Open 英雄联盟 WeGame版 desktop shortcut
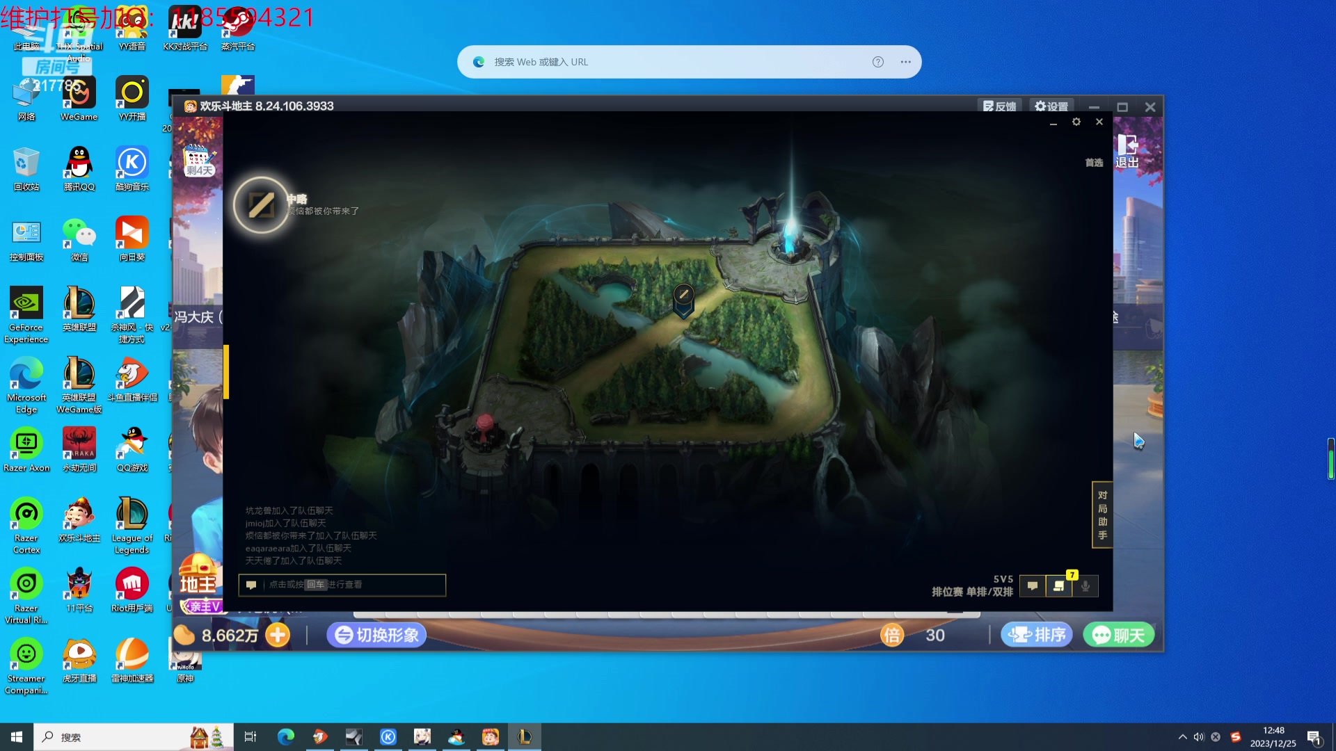 point(79,385)
